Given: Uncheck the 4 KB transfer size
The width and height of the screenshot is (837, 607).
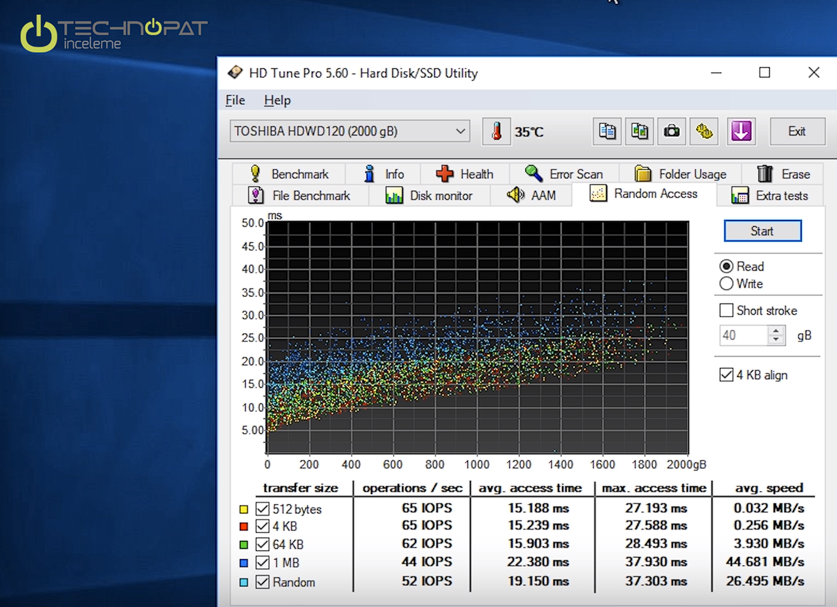Looking at the screenshot, I should [263, 526].
